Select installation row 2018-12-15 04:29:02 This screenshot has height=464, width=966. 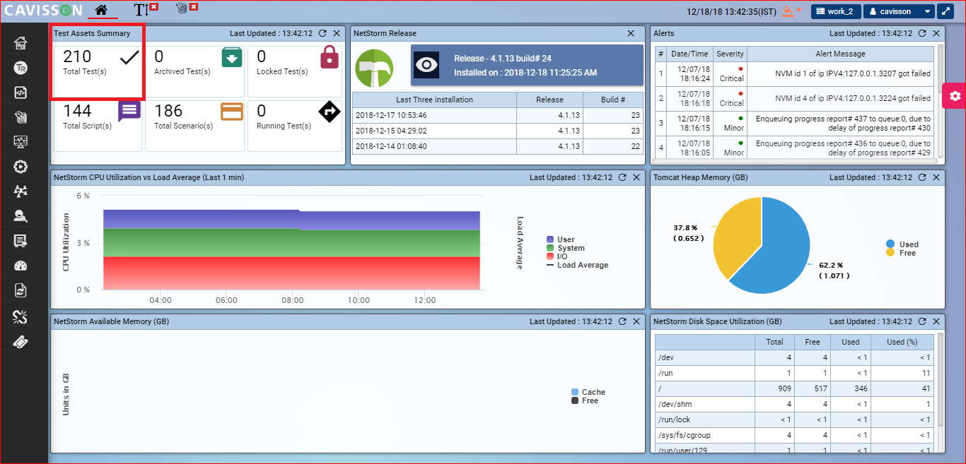tap(498, 131)
